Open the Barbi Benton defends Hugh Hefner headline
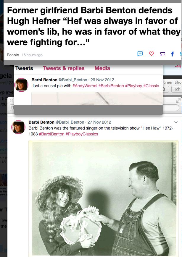The width and height of the screenshot is (182, 257). pyautogui.click(x=94, y=26)
